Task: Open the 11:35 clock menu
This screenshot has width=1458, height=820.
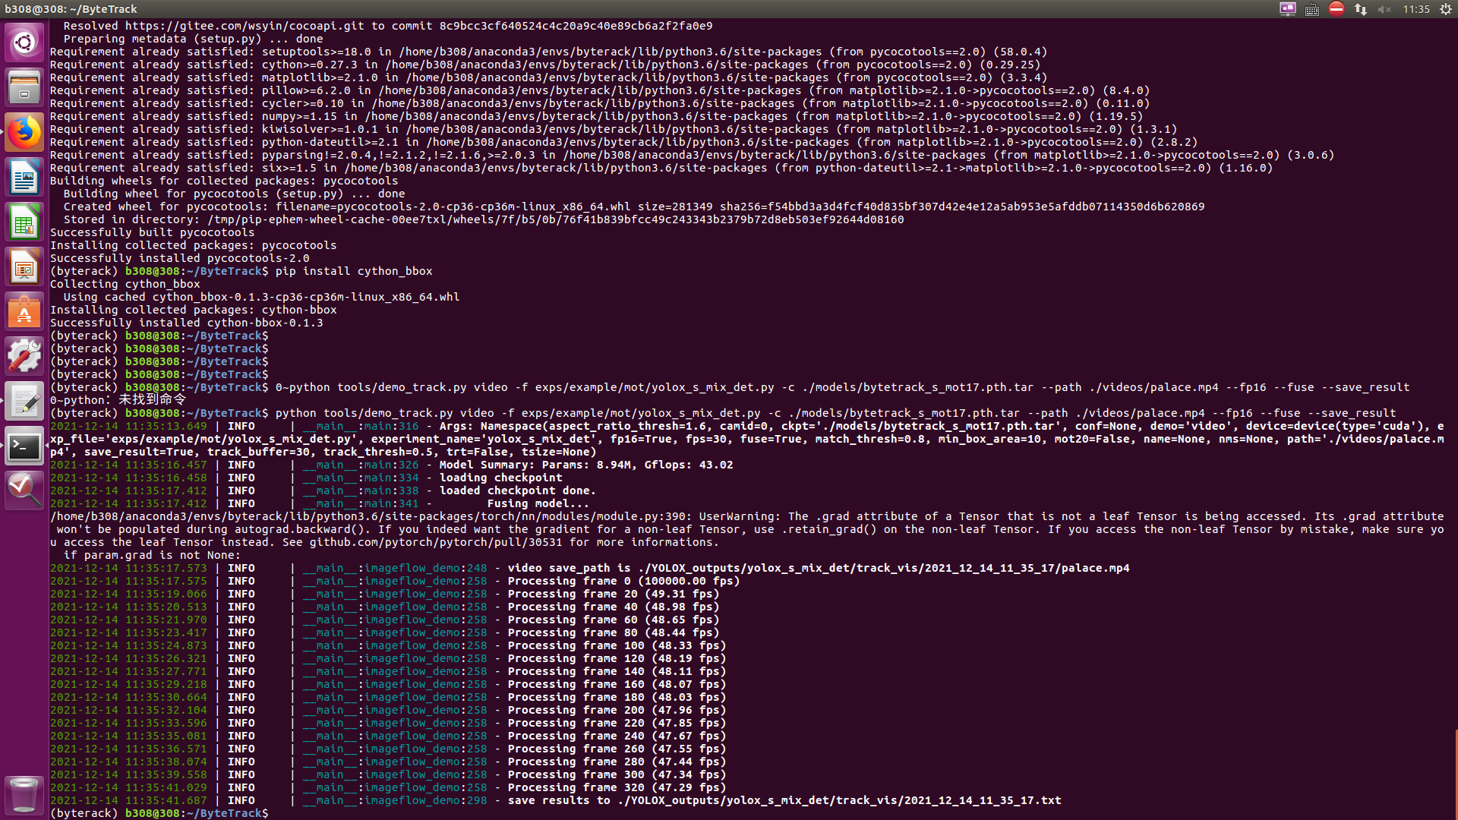Action: (1415, 9)
